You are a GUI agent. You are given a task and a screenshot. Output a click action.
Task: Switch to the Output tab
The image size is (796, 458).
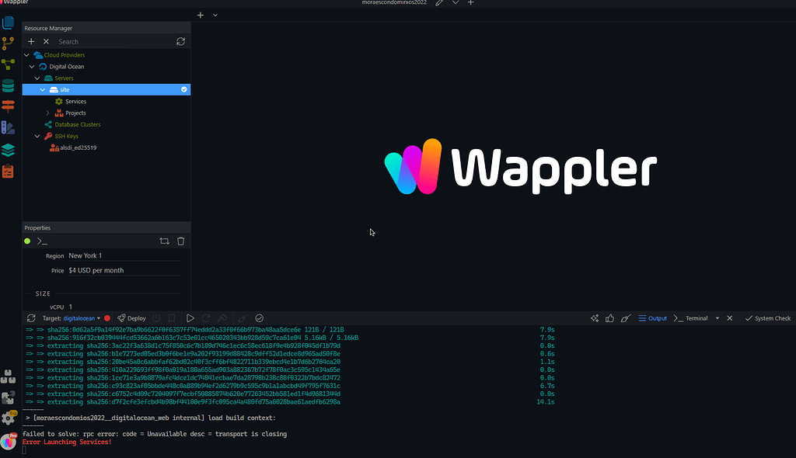[x=653, y=318]
